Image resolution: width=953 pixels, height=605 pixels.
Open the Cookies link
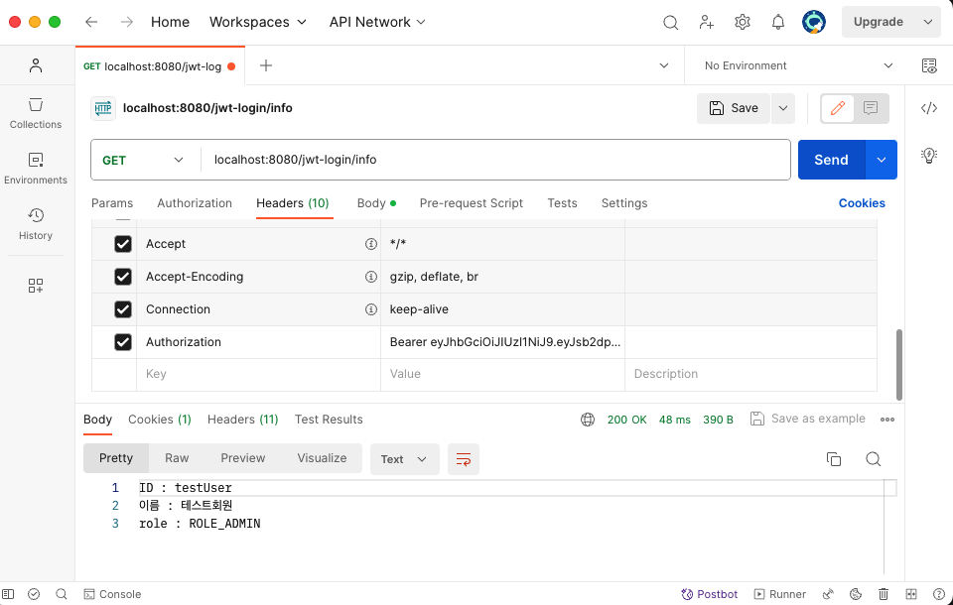[862, 203]
